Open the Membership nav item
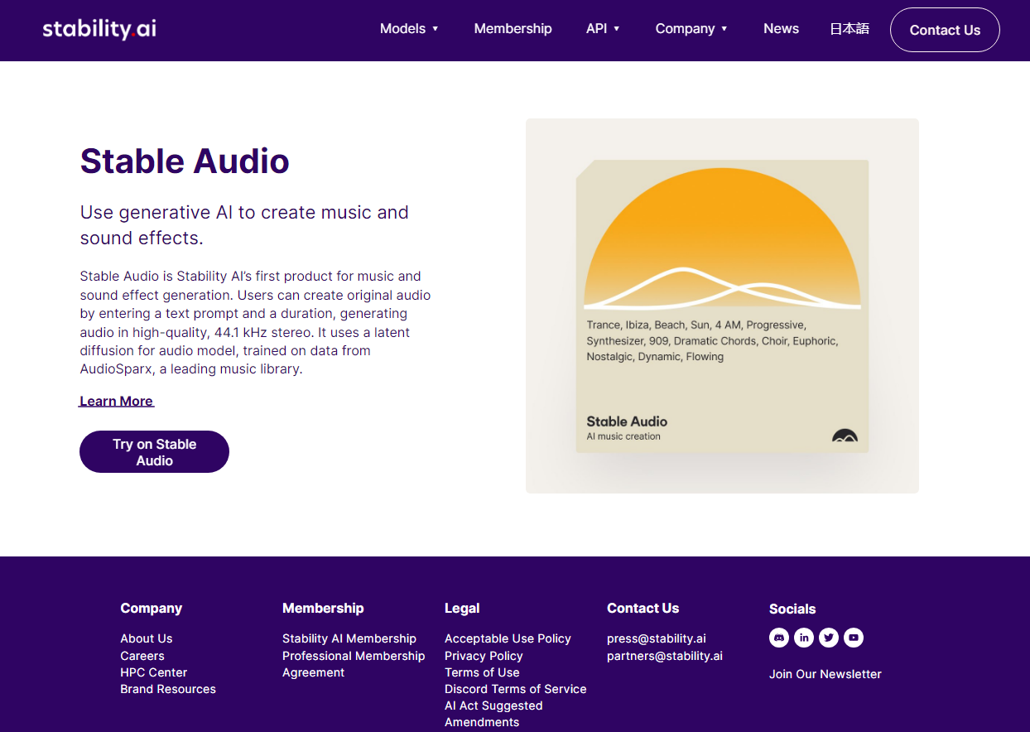This screenshot has height=732, width=1030. pyautogui.click(x=513, y=28)
